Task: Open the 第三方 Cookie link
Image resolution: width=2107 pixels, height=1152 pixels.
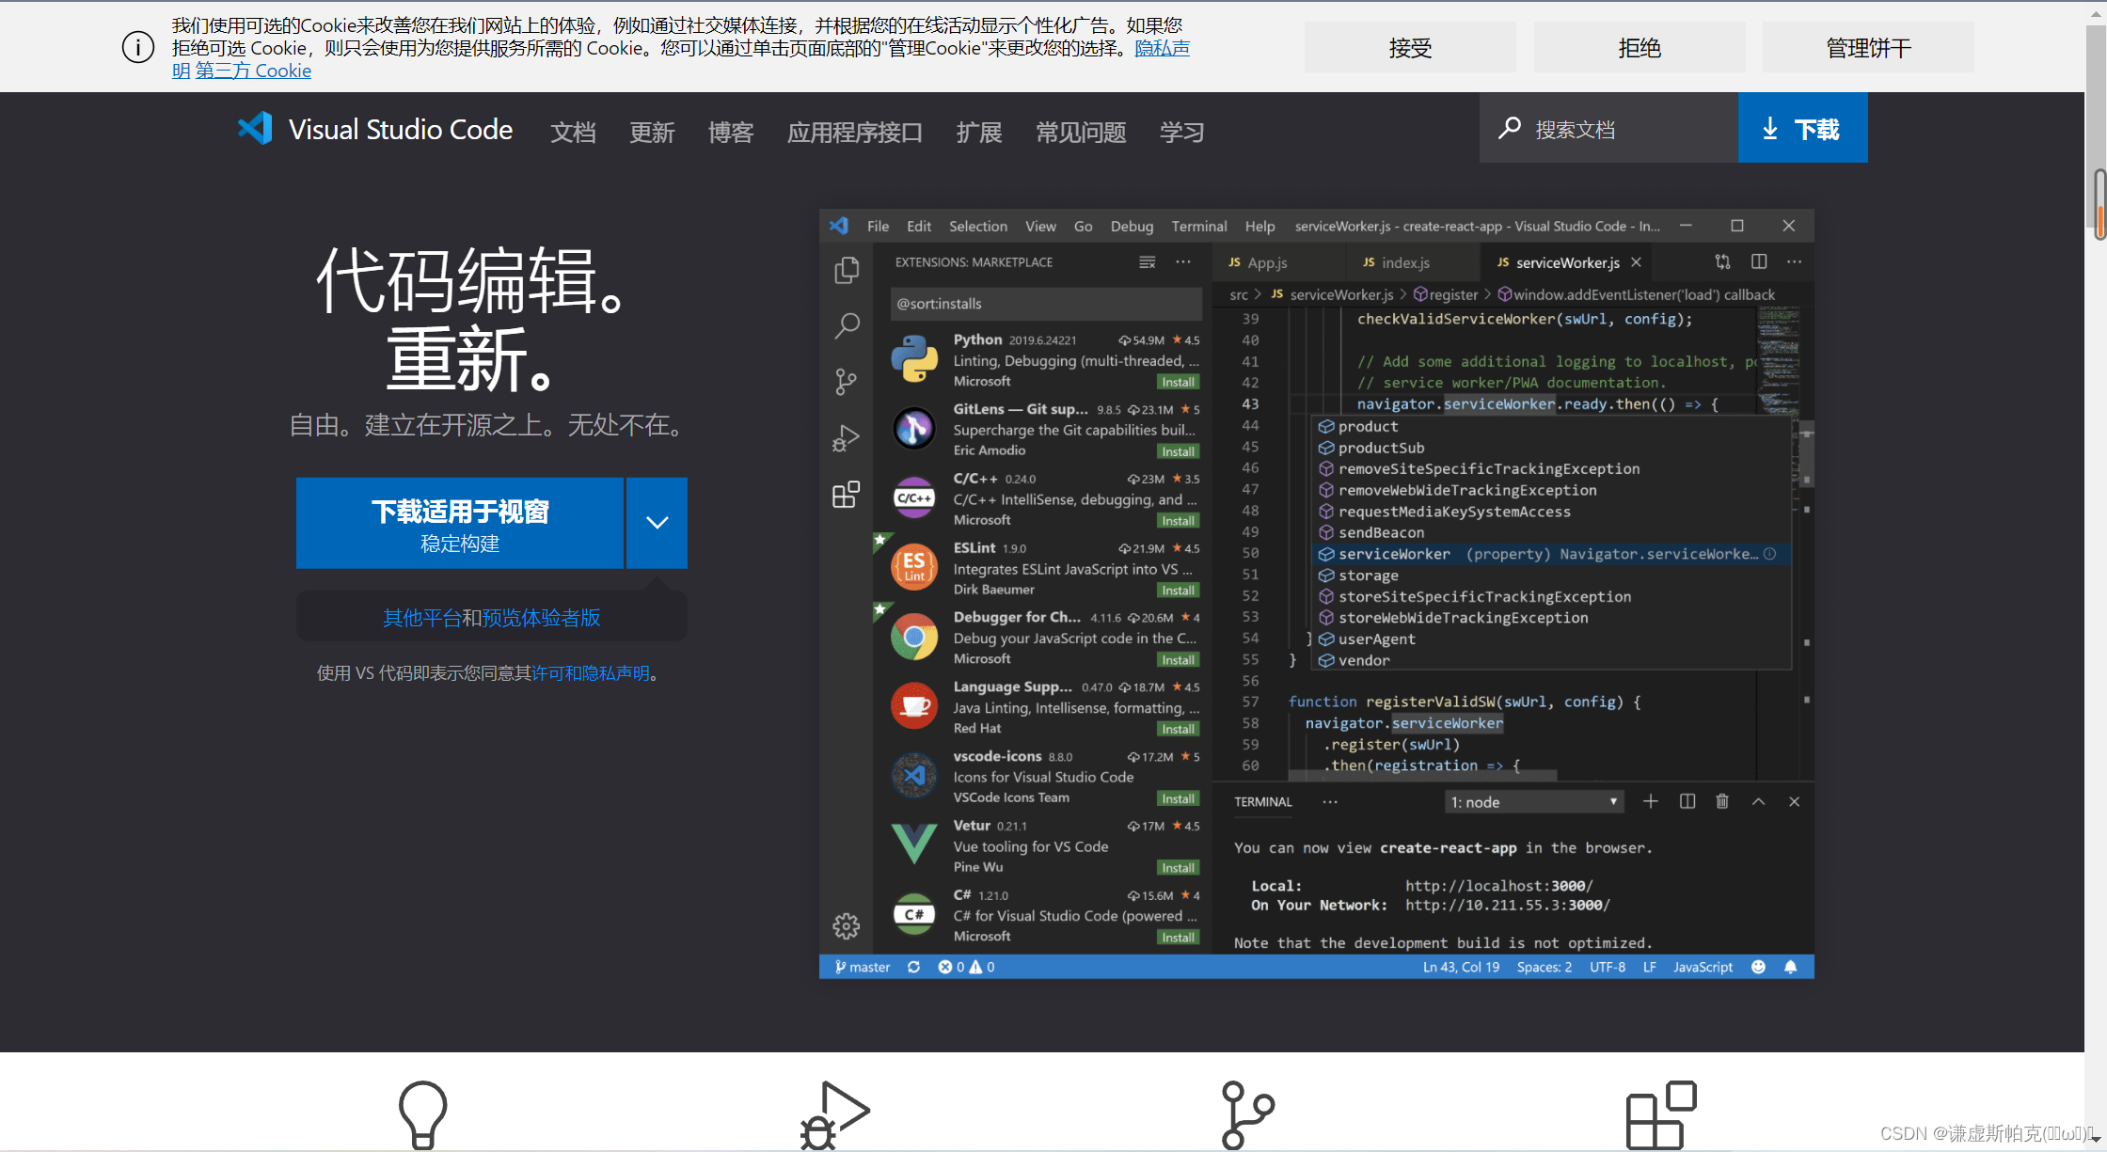Action: [253, 71]
